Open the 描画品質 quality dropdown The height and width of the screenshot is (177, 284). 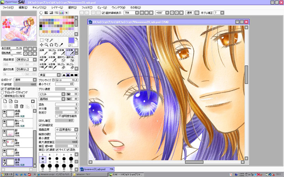click(x=67, y=130)
